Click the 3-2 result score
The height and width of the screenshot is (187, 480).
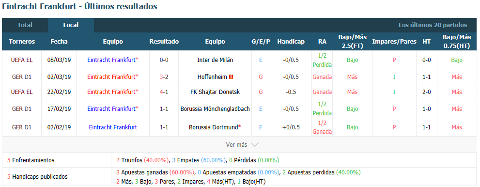164,77
